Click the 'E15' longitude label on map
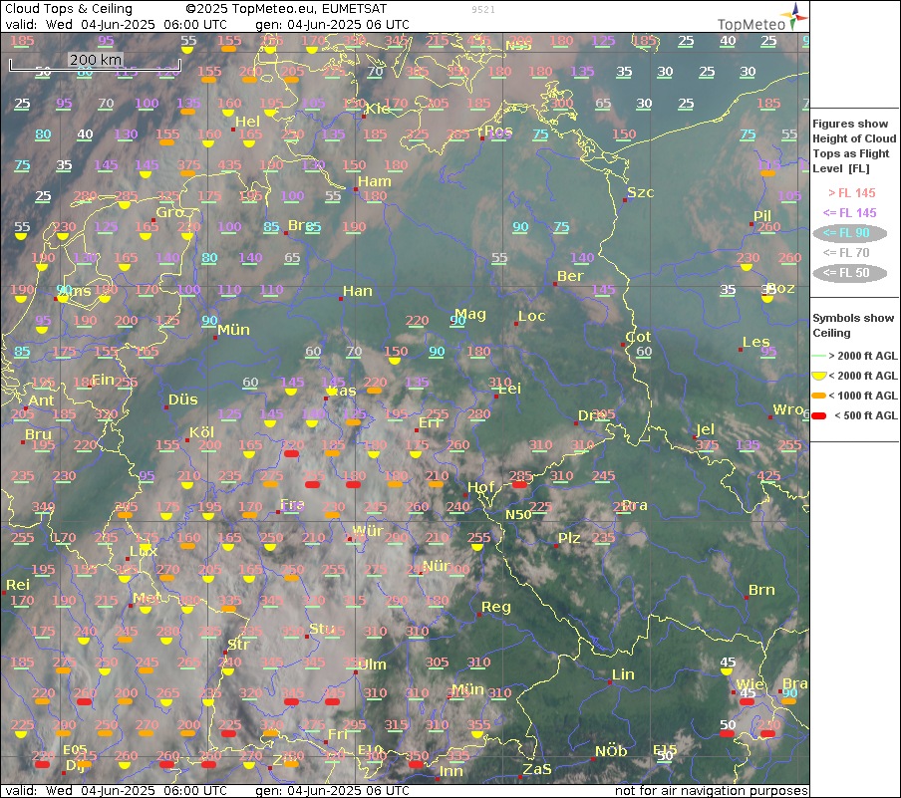 [x=665, y=750]
